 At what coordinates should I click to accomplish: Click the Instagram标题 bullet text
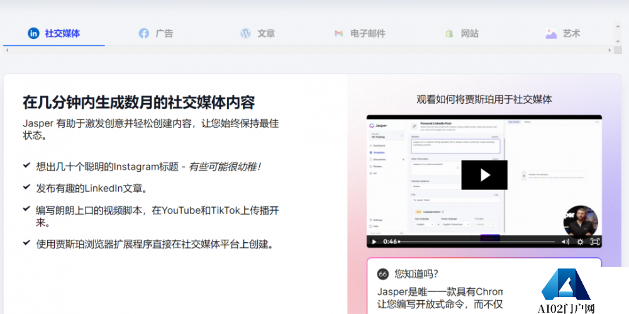coord(149,167)
